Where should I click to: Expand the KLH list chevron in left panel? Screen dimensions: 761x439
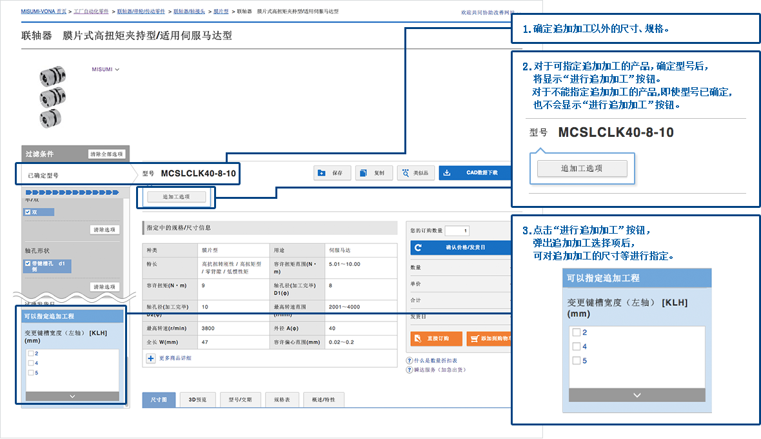pos(72,396)
